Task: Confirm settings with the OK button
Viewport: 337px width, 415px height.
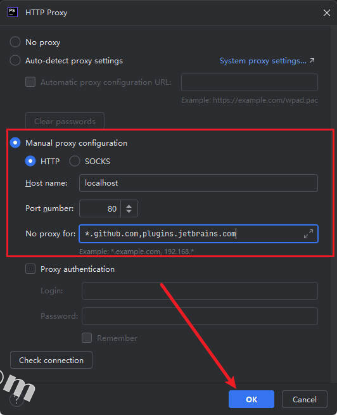Action: 251,399
